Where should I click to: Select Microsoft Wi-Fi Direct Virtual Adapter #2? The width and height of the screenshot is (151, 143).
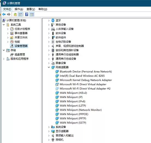[85, 89]
